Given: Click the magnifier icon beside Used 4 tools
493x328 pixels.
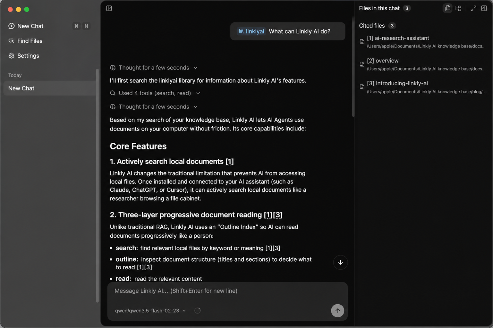Looking at the screenshot, I should tap(113, 93).
